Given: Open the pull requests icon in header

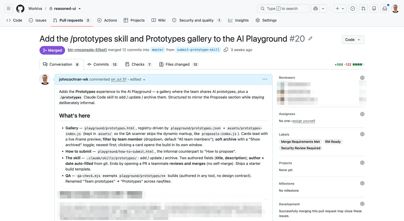Looking at the screenshot, I should (x=363, y=9).
